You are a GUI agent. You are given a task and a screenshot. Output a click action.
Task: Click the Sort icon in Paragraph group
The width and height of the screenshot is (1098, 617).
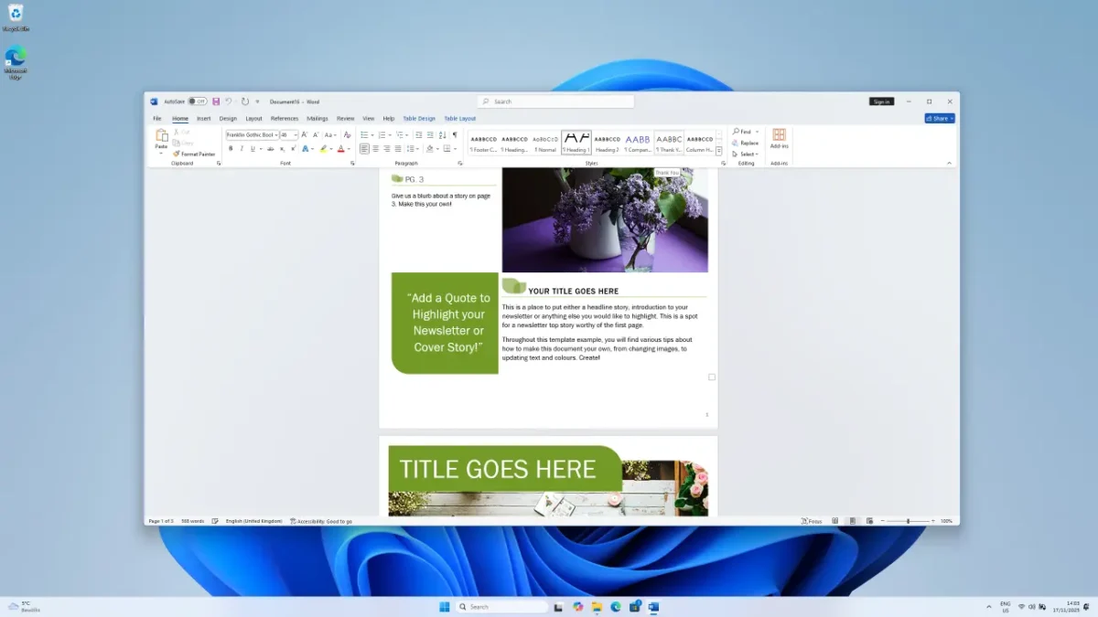pyautogui.click(x=443, y=134)
